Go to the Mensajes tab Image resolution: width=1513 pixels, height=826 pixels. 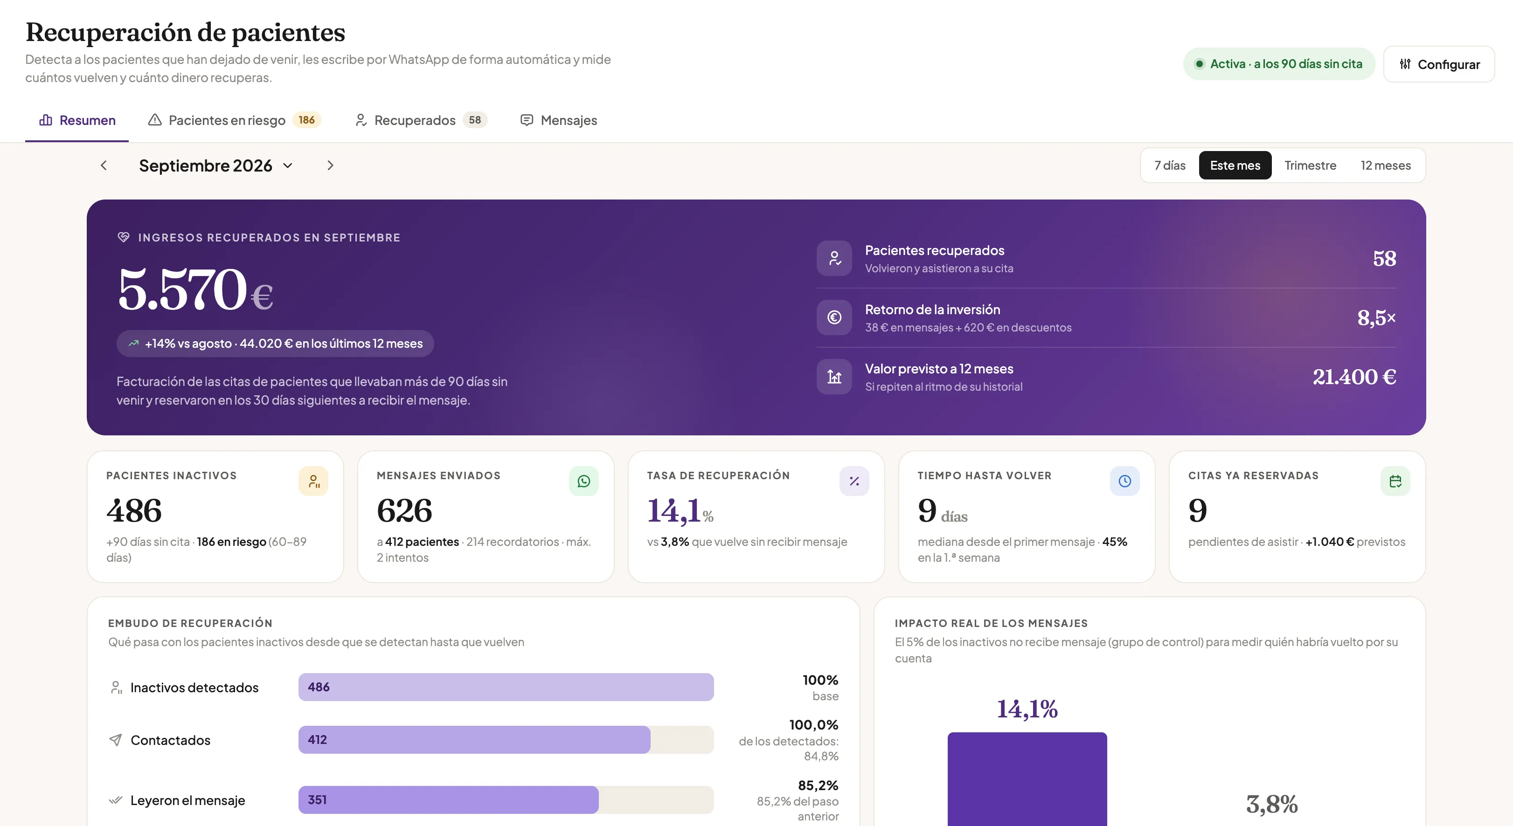(x=559, y=120)
